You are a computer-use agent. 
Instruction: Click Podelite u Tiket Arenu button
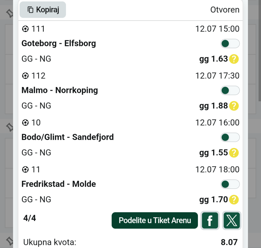(x=155, y=220)
